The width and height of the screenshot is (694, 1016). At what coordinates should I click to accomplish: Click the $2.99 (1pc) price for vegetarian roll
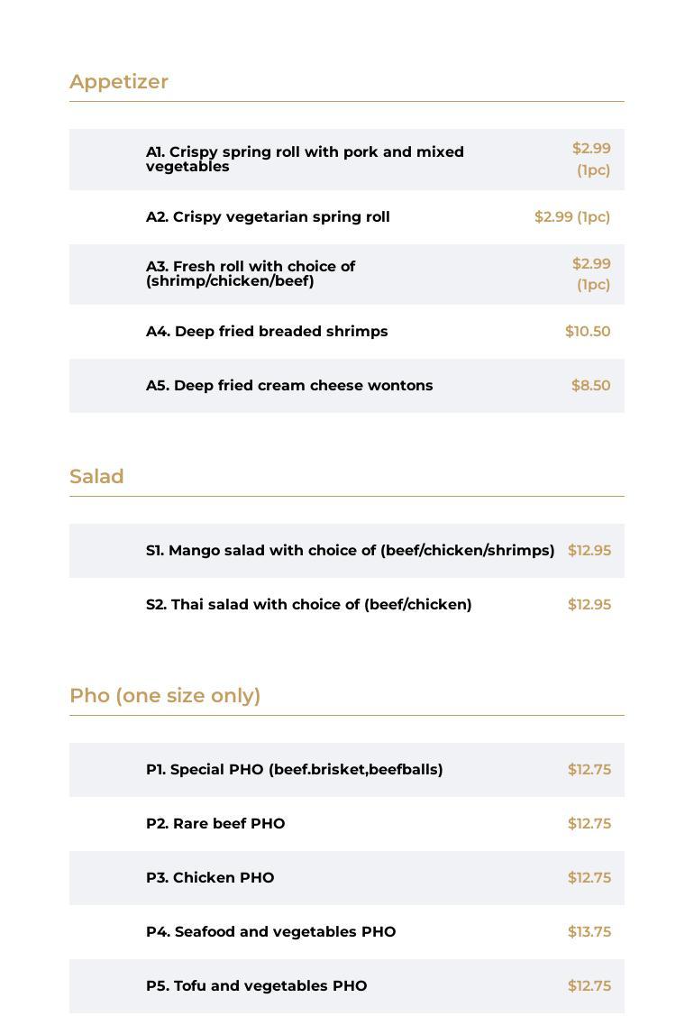[572, 217]
